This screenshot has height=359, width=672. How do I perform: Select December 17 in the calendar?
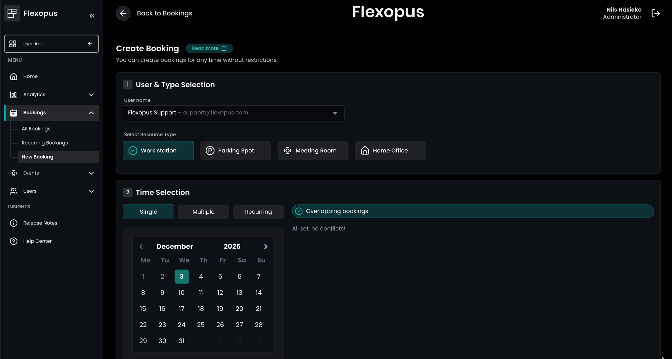click(181, 309)
